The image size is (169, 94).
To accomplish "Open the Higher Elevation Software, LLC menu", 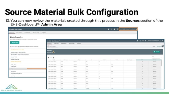I will coord(128,29).
